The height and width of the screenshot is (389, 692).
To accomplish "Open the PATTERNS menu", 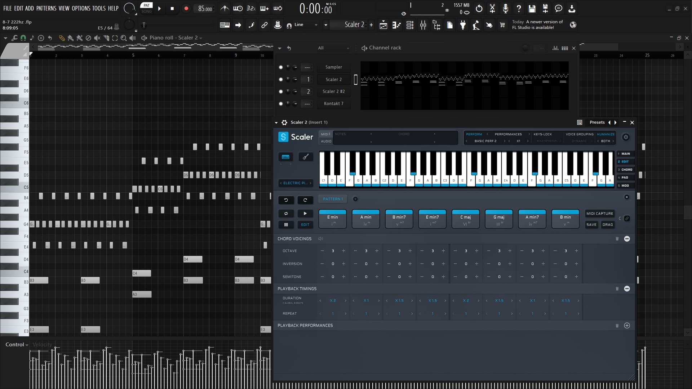I will pos(46,8).
